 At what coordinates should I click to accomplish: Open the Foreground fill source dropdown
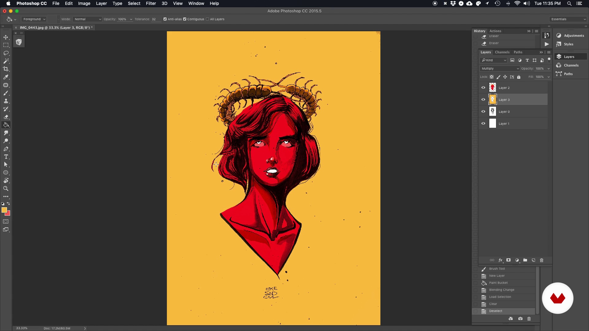[x=34, y=19]
